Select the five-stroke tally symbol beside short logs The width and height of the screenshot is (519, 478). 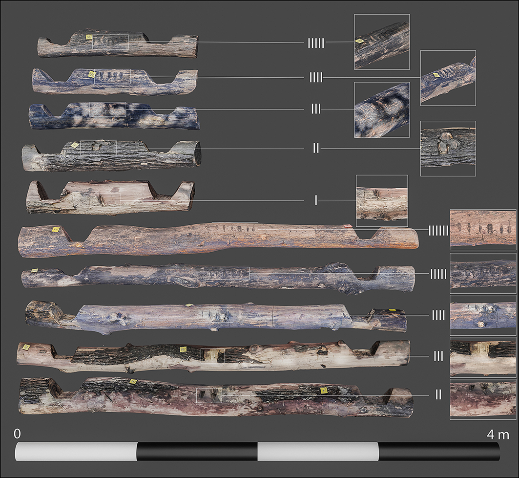[x=316, y=43]
